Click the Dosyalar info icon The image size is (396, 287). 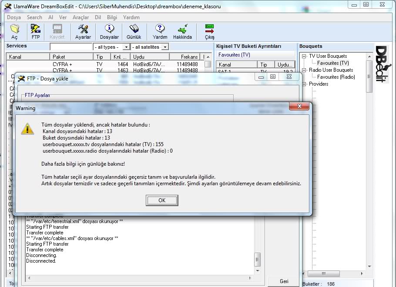109,29
